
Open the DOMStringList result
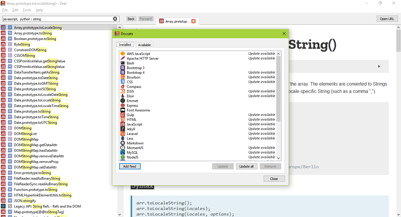click(x=26, y=134)
